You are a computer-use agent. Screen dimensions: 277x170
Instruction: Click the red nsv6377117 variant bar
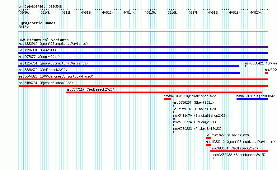(x=164, y=92)
